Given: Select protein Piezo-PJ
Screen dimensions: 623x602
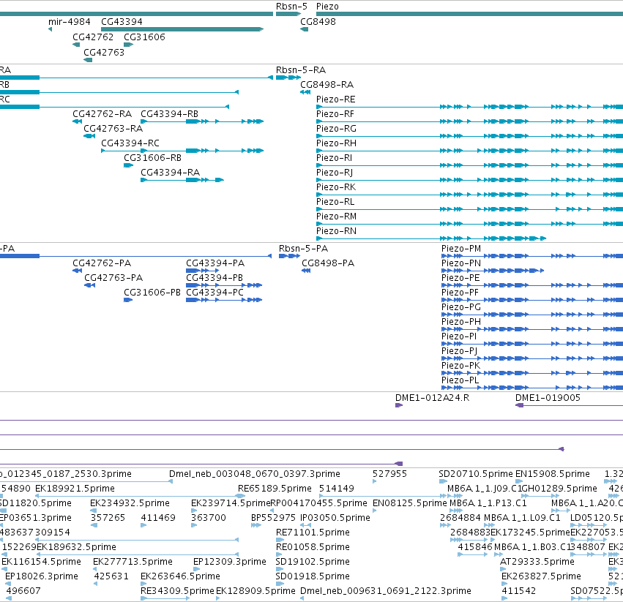Looking at the screenshot, I should tap(459, 351).
